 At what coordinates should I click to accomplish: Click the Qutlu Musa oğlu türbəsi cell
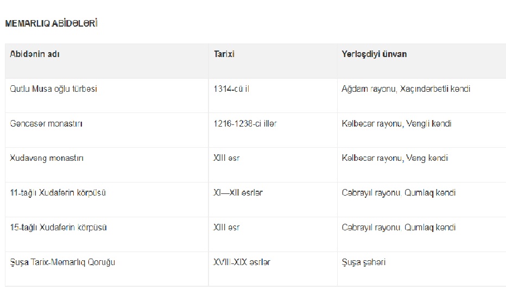pos(53,89)
